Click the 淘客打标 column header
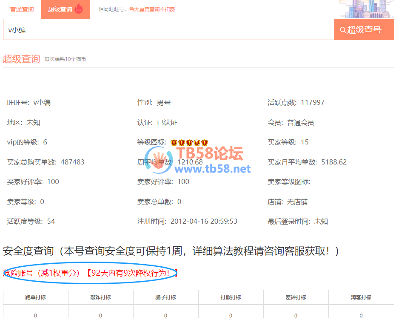This screenshot has width=396, height=320. point(361,297)
